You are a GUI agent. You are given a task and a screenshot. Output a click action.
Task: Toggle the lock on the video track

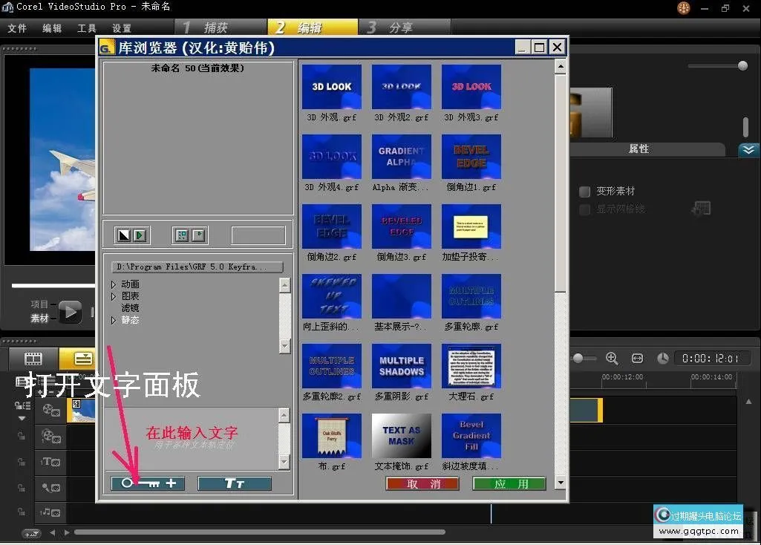click(x=17, y=404)
